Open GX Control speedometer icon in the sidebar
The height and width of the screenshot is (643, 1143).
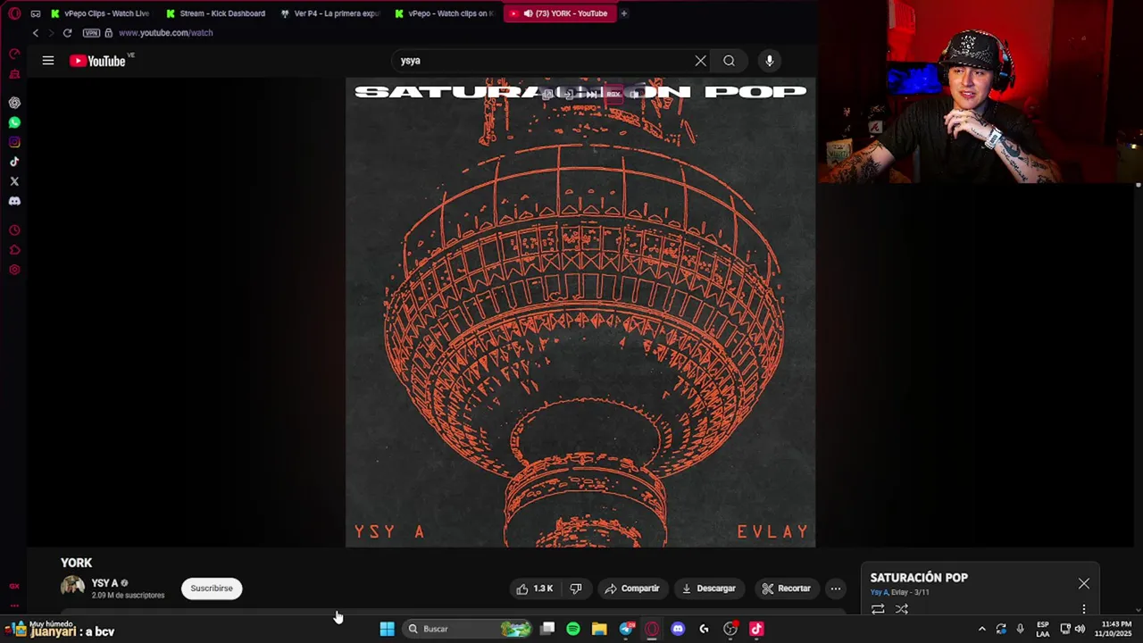(x=14, y=54)
